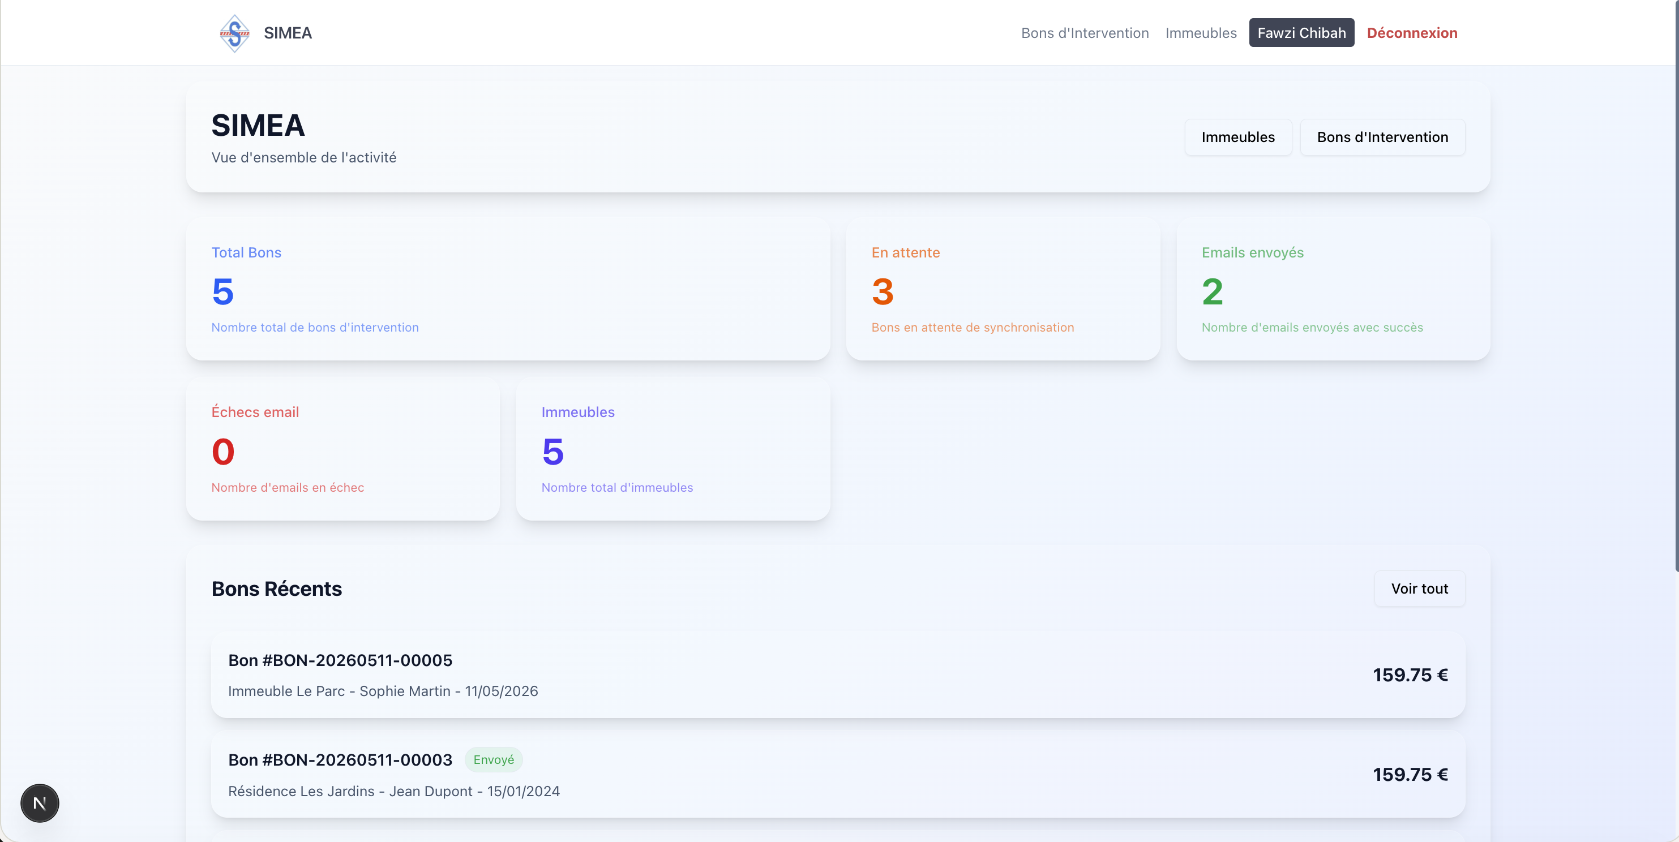Open the Emails envoyés stat card
The width and height of the screenshot is (1679, 842).
pos(1333,289)
